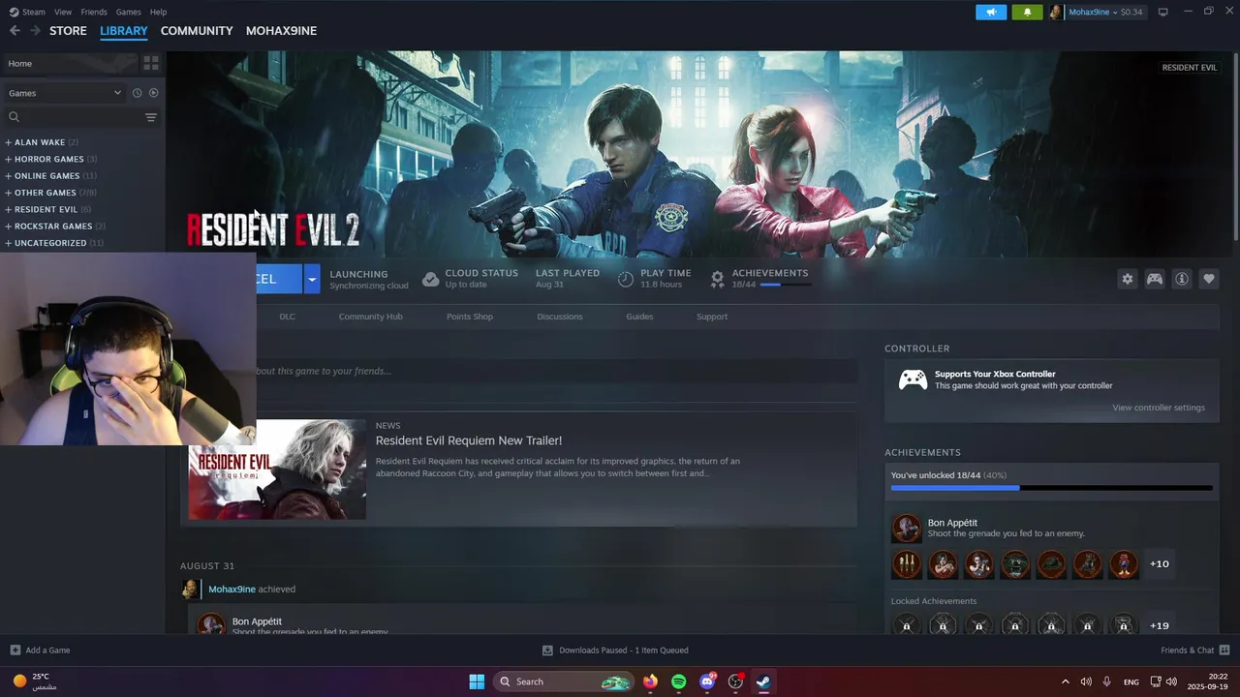This screenshot has width=1240, height=697.
Task: Click the forward navigation arrow
Action: [36, 31]
